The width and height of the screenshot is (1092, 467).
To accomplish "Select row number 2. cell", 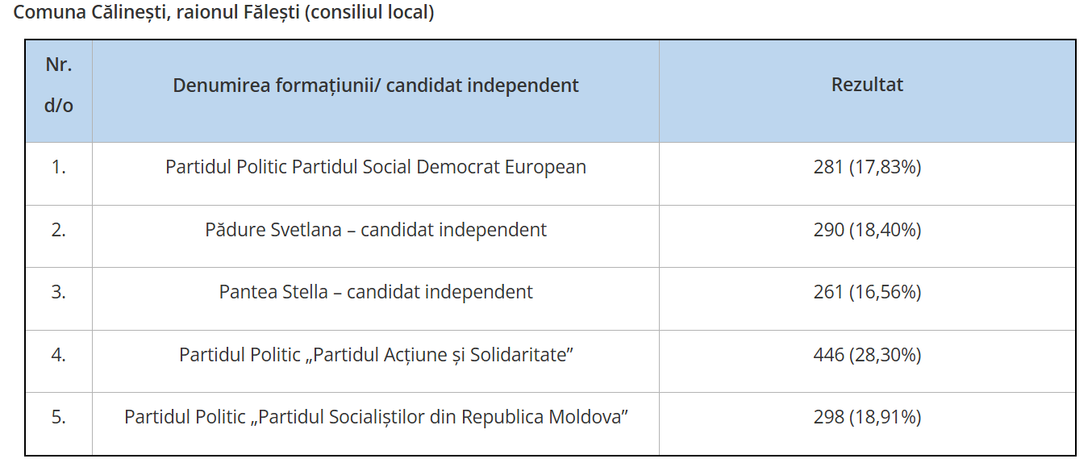I will click(58, 230).
